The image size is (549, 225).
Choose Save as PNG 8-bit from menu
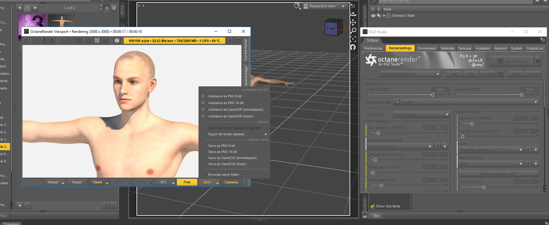(x=222, y=146)
